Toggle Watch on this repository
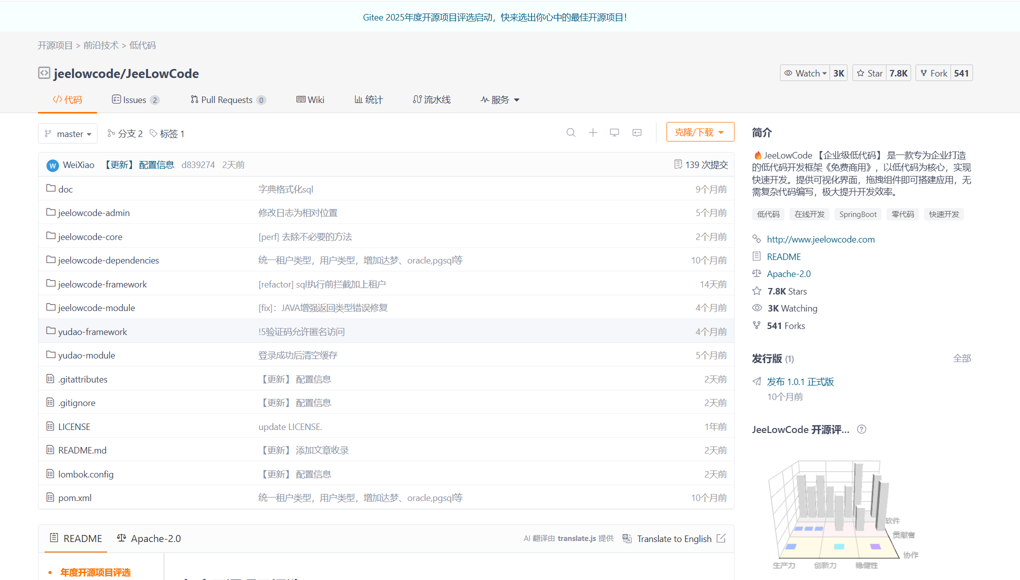The height and width of the screenshot is (580, 1020). tap(804, 73)
